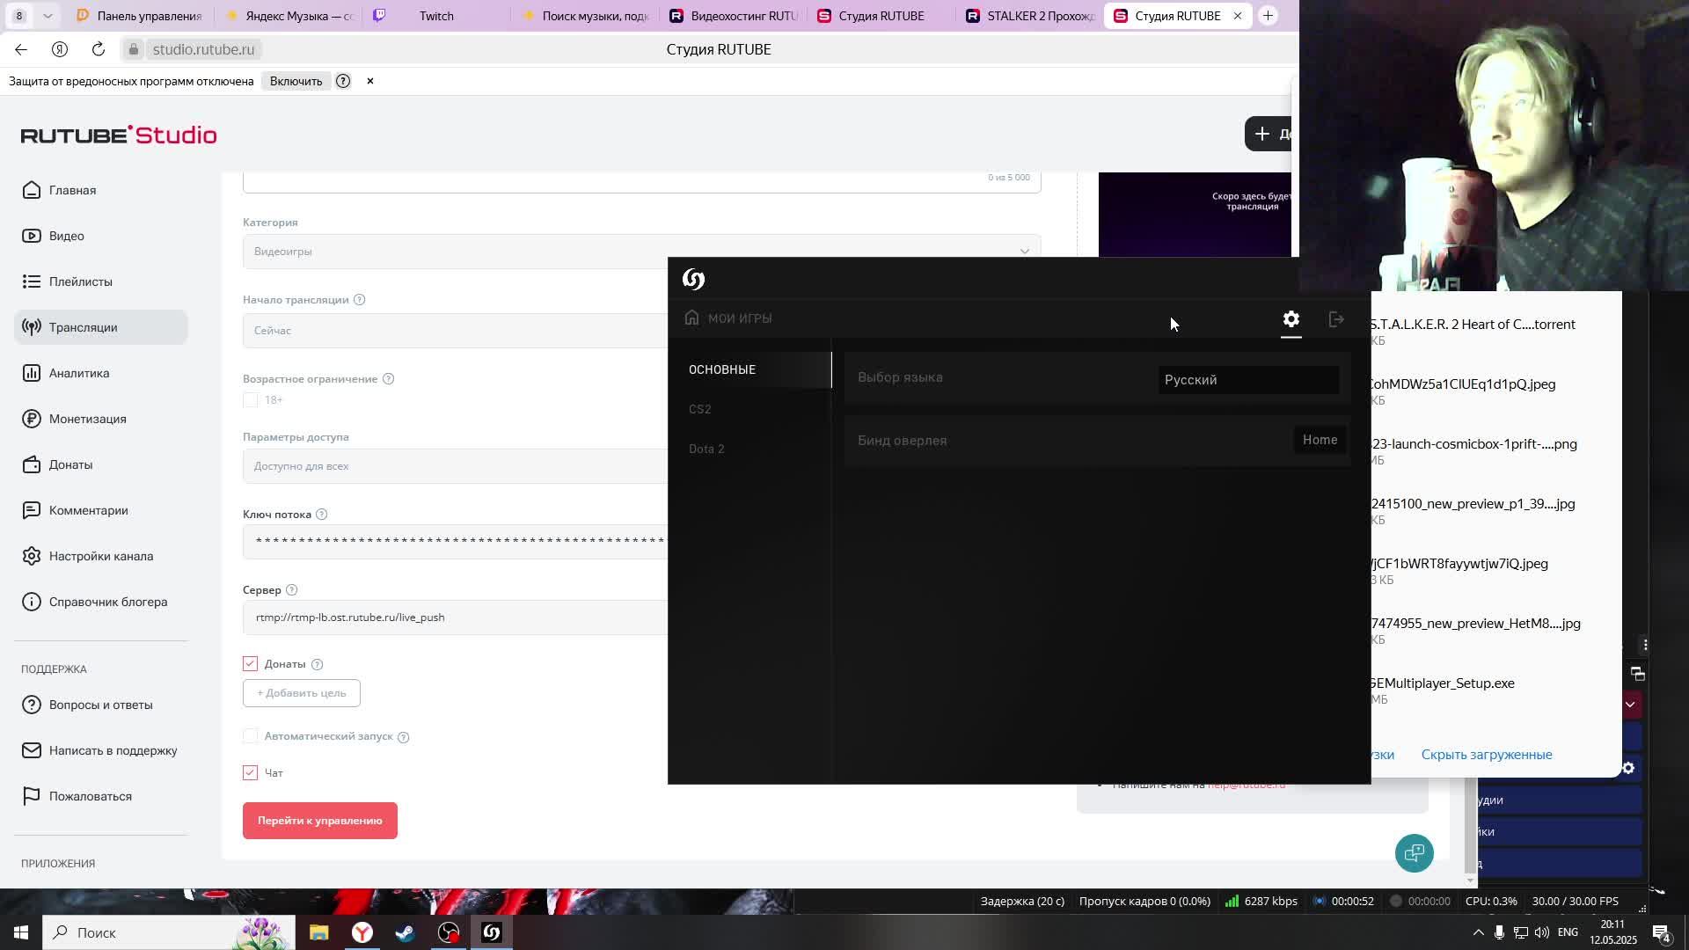Image resolution: width=1689 pixels, height=950 pixels.
Task: Open a new browser tab
Action: pos(1268,16)
